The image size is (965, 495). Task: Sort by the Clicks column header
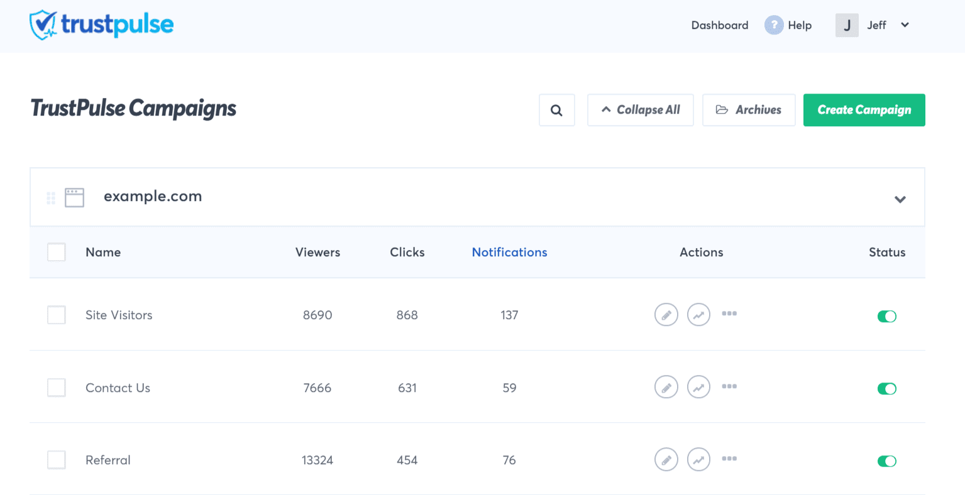(407, 252)
